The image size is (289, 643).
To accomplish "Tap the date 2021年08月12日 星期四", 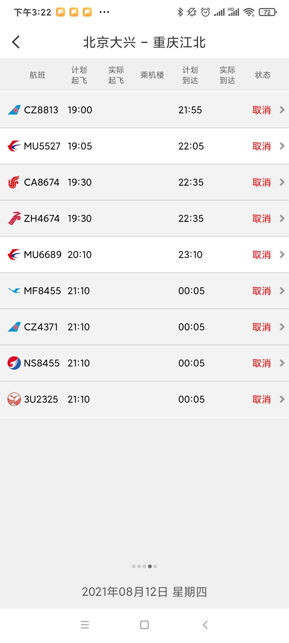I will pyautogui.click(x=144, y=592).
